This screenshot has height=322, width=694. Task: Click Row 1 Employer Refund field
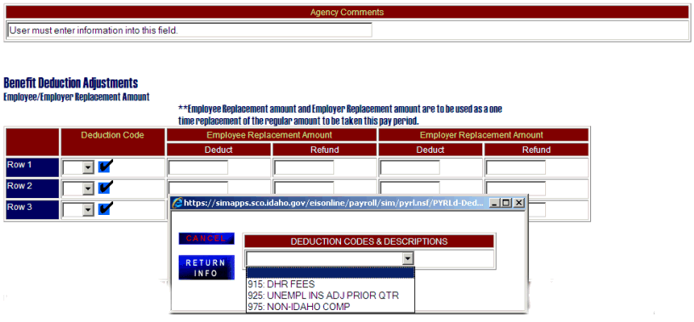click(x=515, y=167)
